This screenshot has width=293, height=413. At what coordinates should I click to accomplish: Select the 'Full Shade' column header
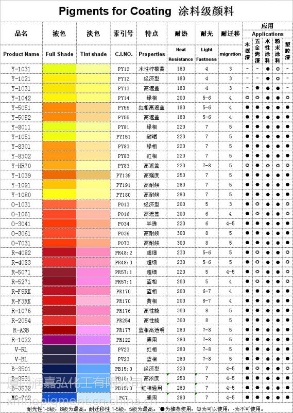point(59,54)
